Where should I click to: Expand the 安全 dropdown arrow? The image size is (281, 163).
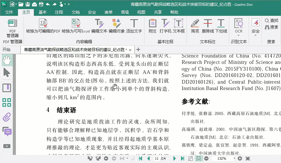256,35
